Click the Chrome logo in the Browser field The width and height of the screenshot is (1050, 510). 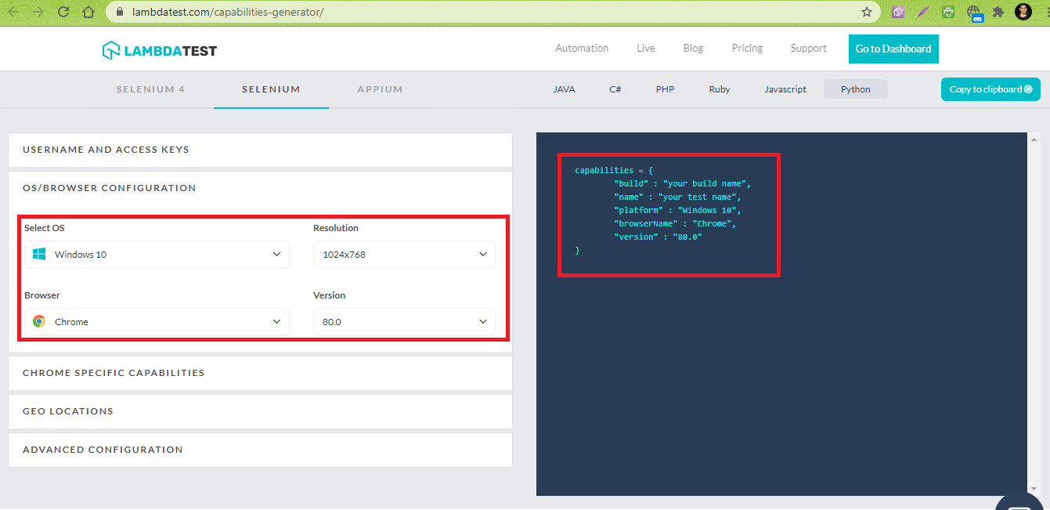pyautogui.click(x=38, y=321)
